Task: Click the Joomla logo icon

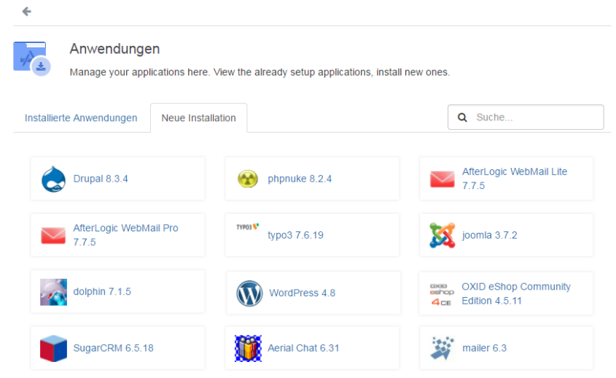Action: coord(442,235)
